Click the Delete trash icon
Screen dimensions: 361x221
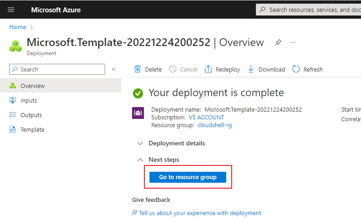pos(138,69)
